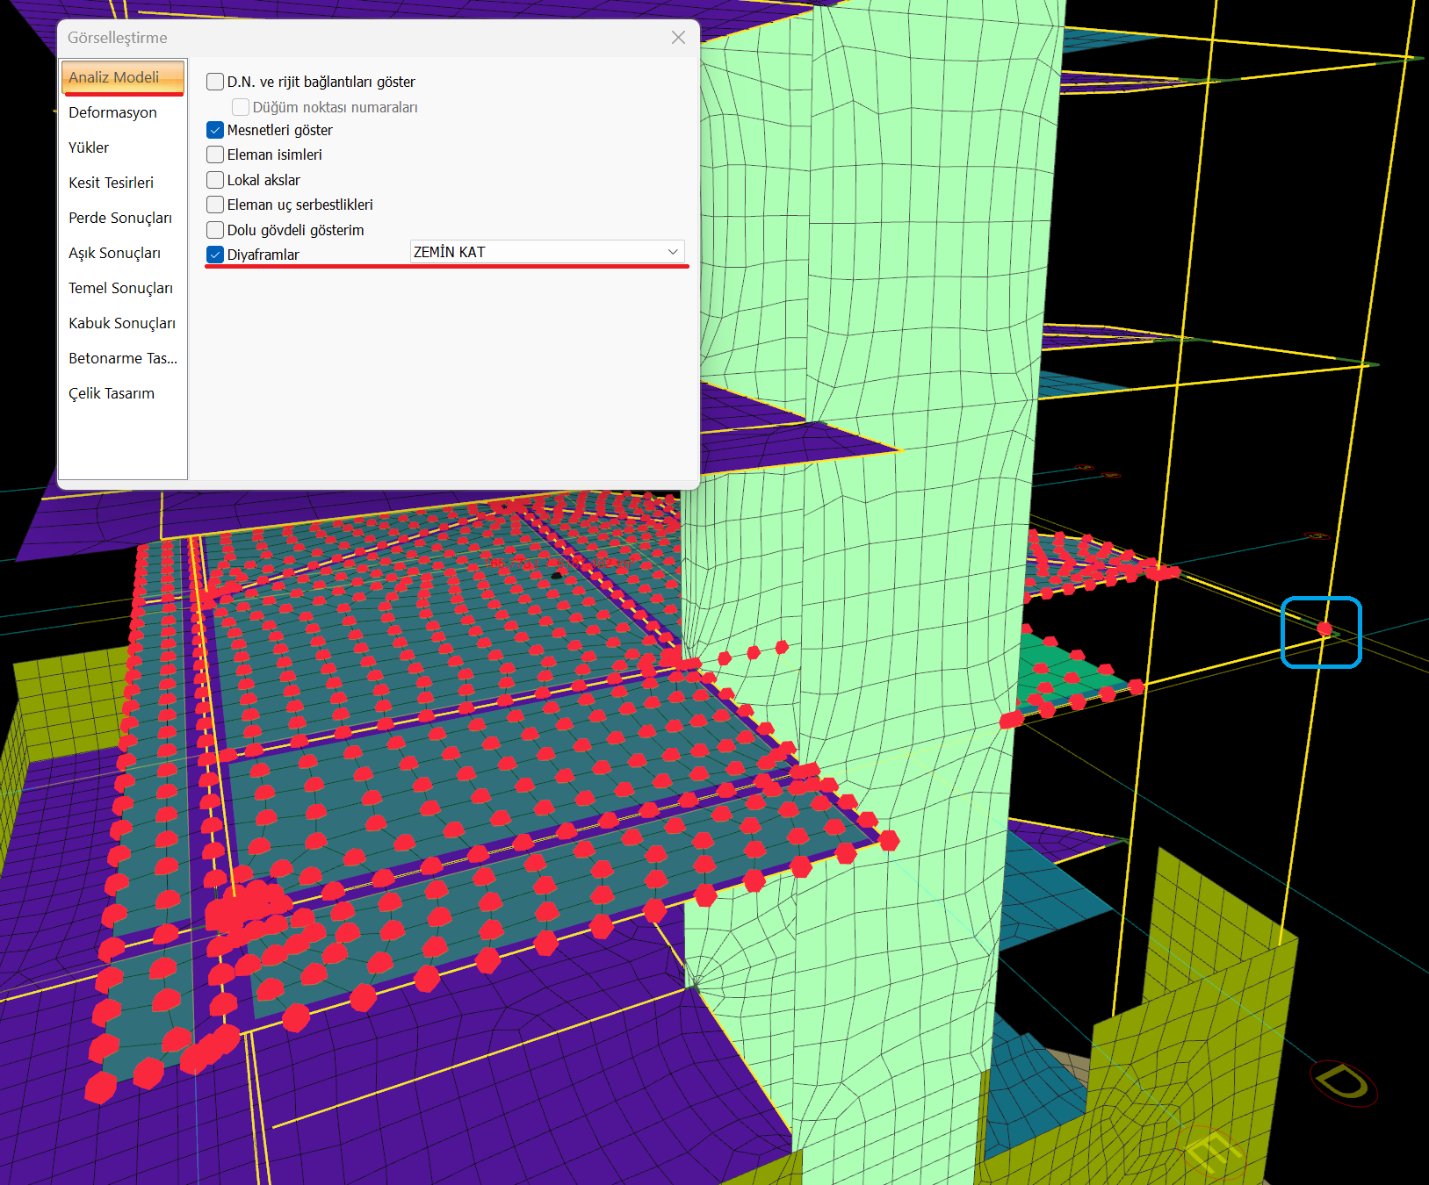Switch to the Betonarme Tas... tab
Image resolution: width=1429 pixels, height=1185 pixels.
point(122,358)
